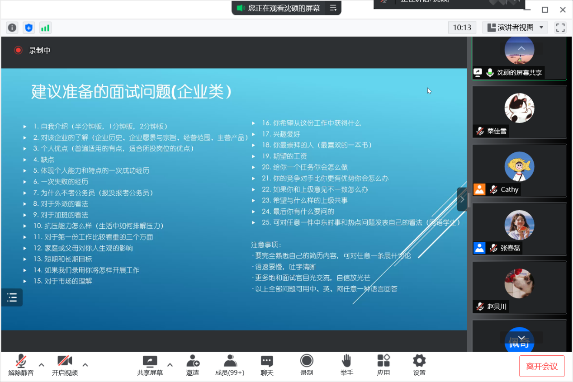Unmute microphone (解除静音)
This screenshot has width=573, height=382.
pyautogui.click(x=21, y=365)
